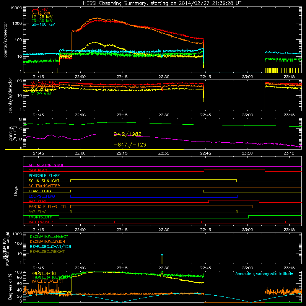The image size is (306, 306).
Task: Click the double PARTICLE_FLAG pulse beside its label
Action: pyautogui.click(x=63, y=207)
